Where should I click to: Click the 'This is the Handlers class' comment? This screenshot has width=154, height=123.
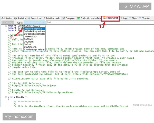click(71, 106)
